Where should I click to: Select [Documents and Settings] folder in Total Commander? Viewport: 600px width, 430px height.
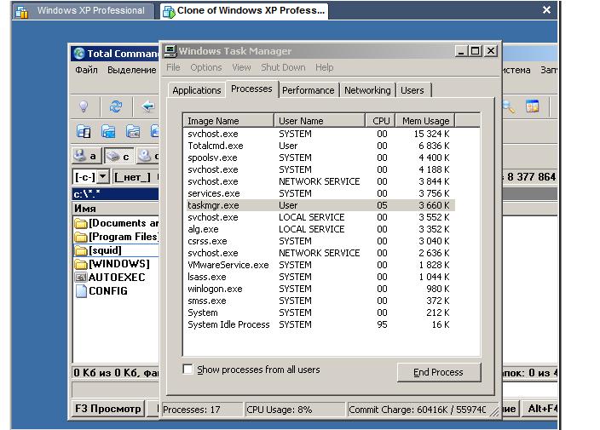[116, 223]
